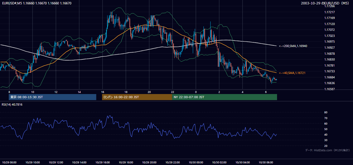
Task: Click price level 1.17169 on the price axis
Action: pos(330,18)
